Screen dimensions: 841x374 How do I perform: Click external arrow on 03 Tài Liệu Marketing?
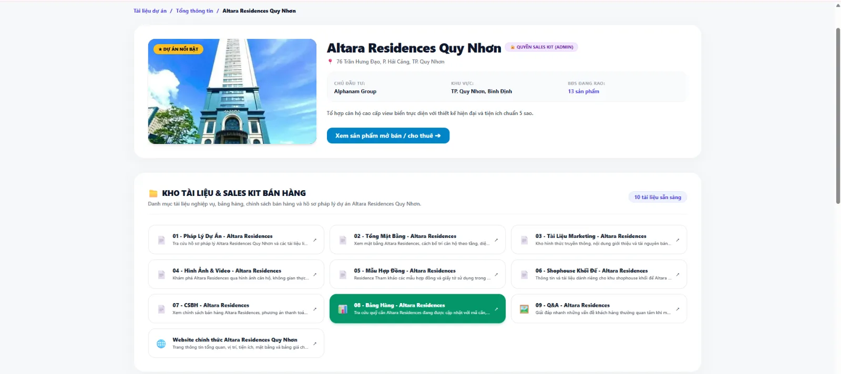pyautogui.click(x=677, y=240)
